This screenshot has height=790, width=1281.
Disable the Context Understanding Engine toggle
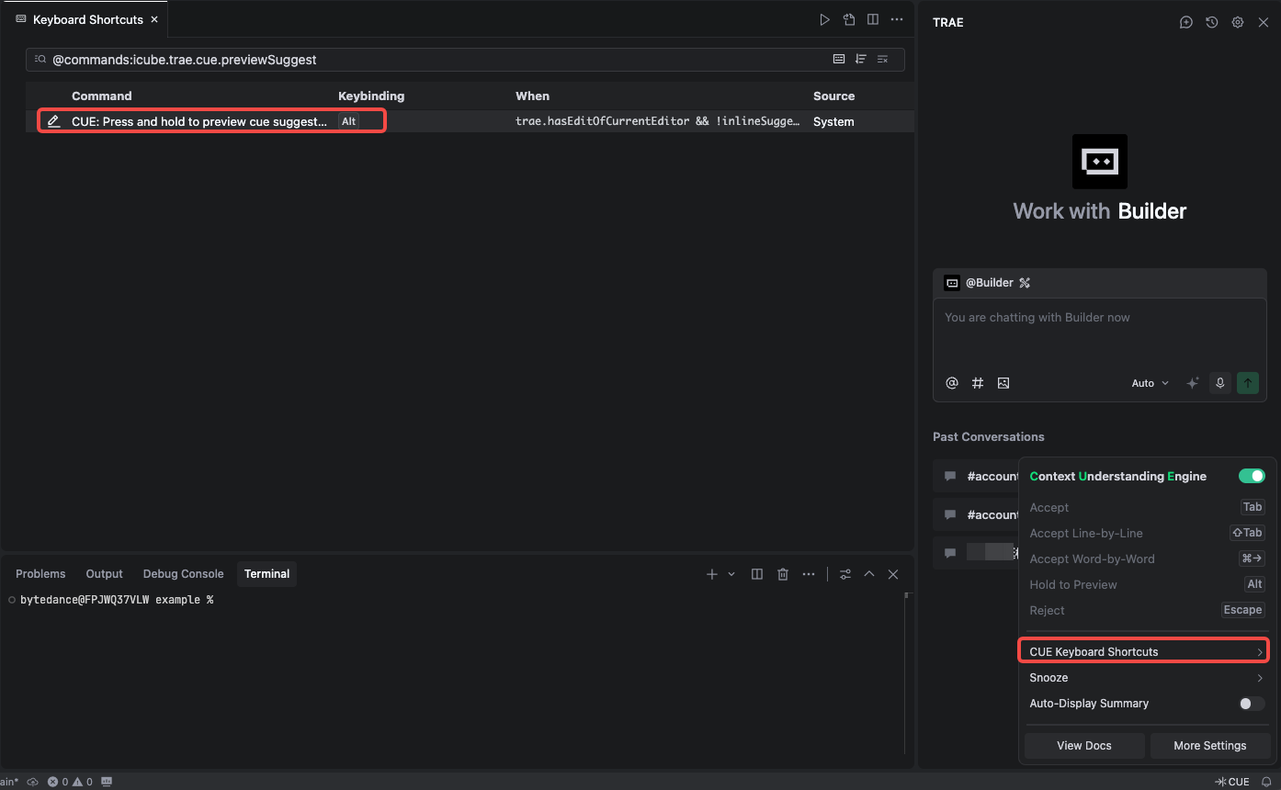(1251, 476)
